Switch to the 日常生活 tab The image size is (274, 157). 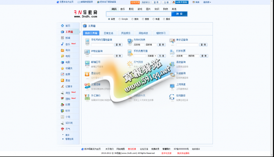pyautogui.click(x=108, y=33)
